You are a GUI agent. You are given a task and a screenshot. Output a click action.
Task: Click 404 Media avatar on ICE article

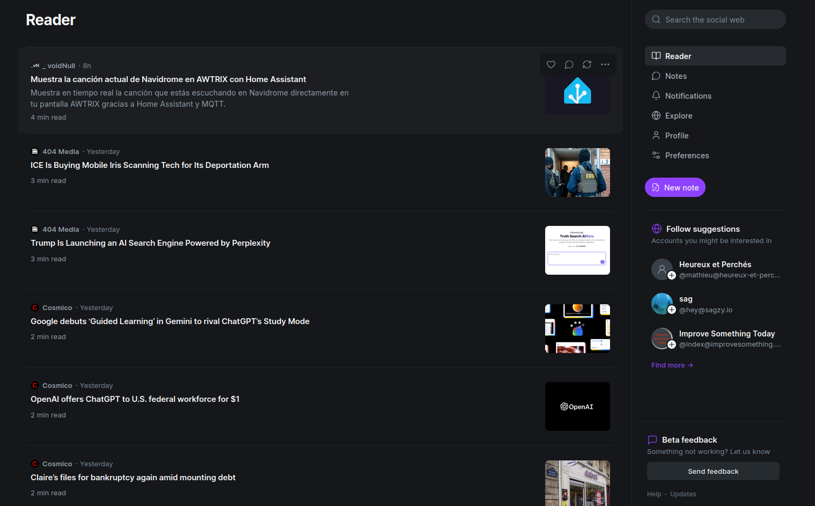coord(35,151)
